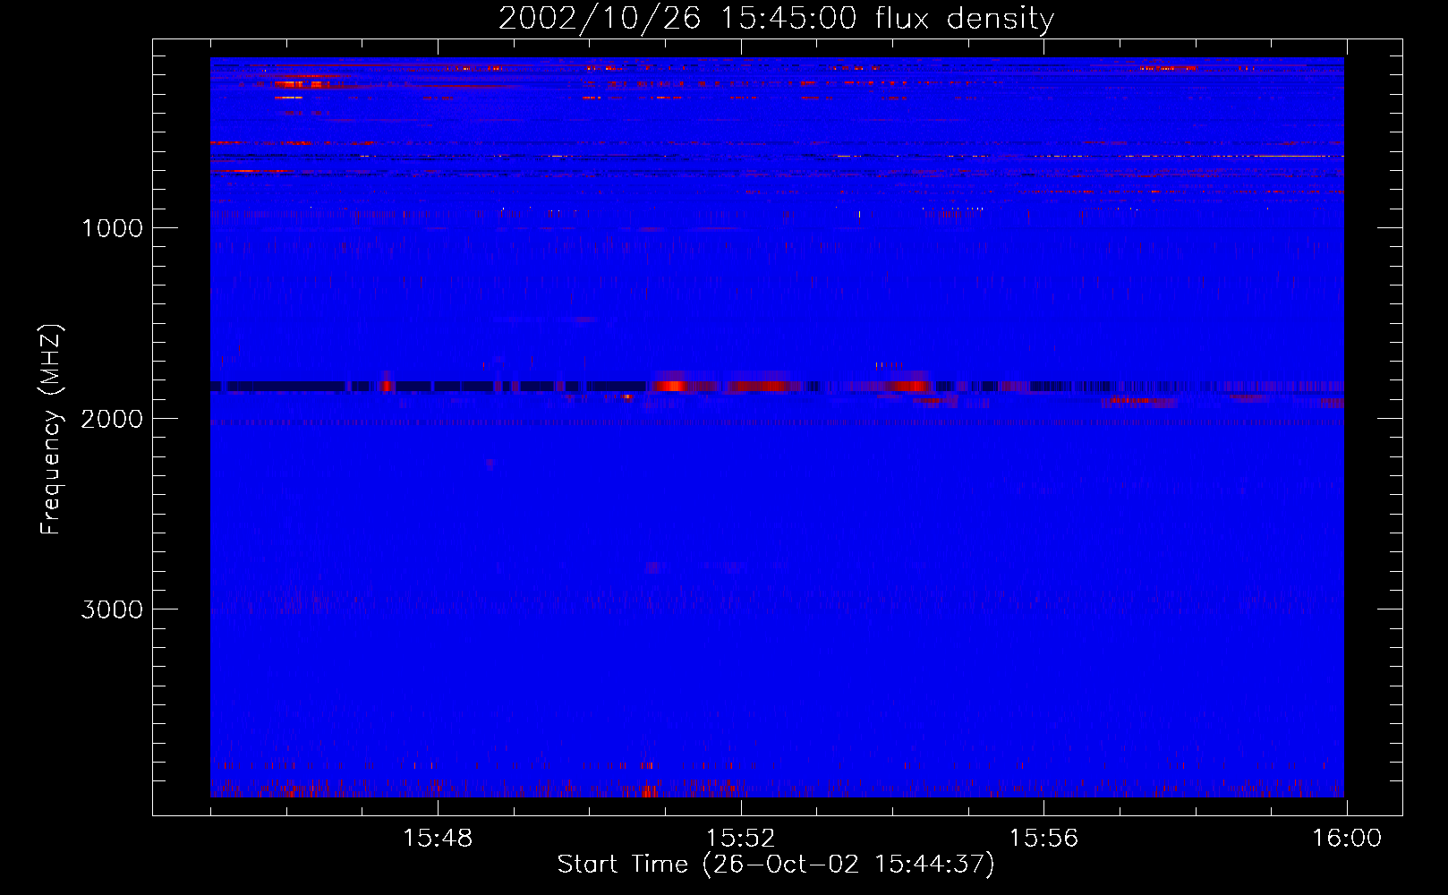Viewport: 1448px width, 895px height.
Task: Click the 3000 frequency tick label
Action: pyautogui.click(x=112, y=609)
